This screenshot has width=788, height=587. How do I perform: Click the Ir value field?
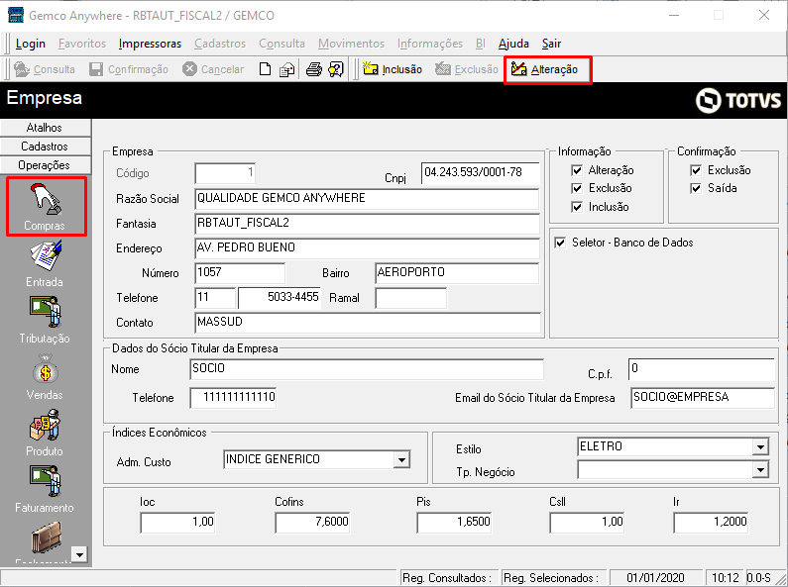tap(711, 523)
